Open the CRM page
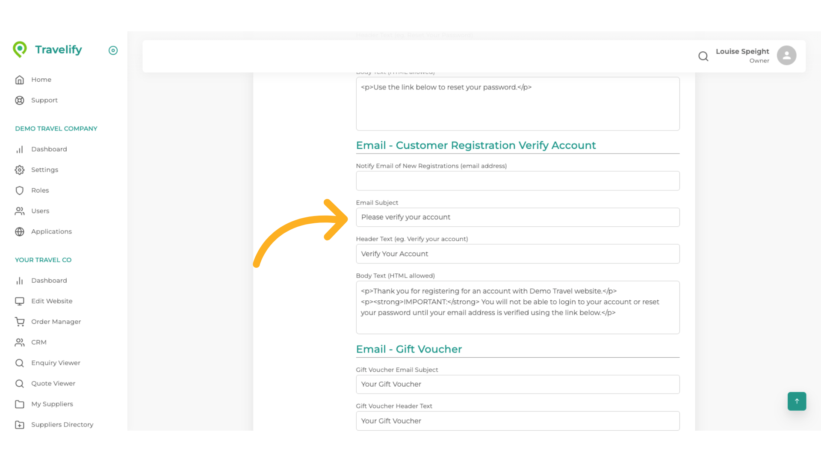Image resolution: width=821 pixels, height=462 pixels. 38,342
